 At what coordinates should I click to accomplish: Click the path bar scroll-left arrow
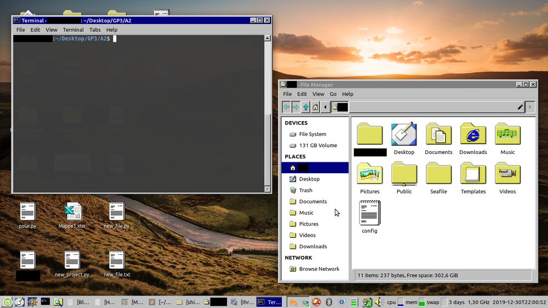click(x=326, y=107)
